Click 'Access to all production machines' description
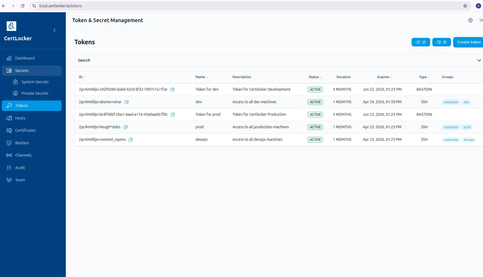This screenshot has width=483, height=277. 260,127
